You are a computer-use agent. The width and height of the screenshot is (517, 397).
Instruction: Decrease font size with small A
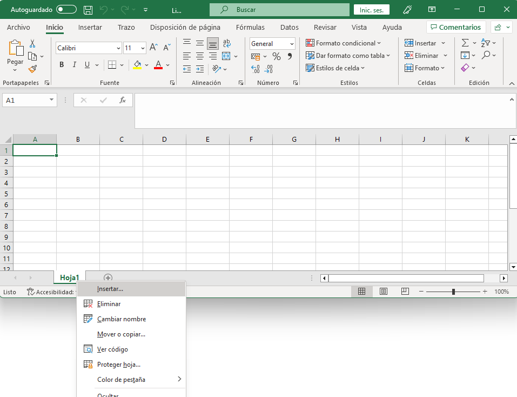pyautogui.click(x=167, y=48)
